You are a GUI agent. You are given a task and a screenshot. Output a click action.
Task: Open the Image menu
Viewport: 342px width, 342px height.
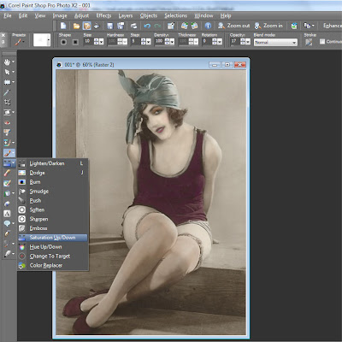click(60, 15)
